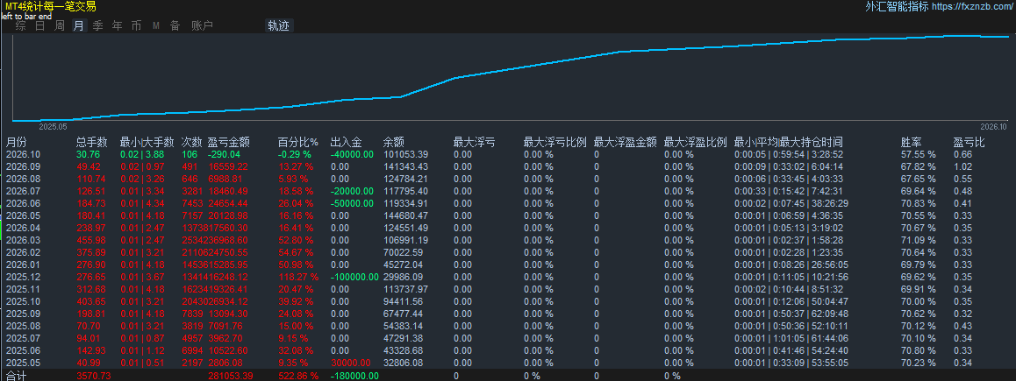
Task: Open the 备 remarks tab
Action: (x=175, y=26)
